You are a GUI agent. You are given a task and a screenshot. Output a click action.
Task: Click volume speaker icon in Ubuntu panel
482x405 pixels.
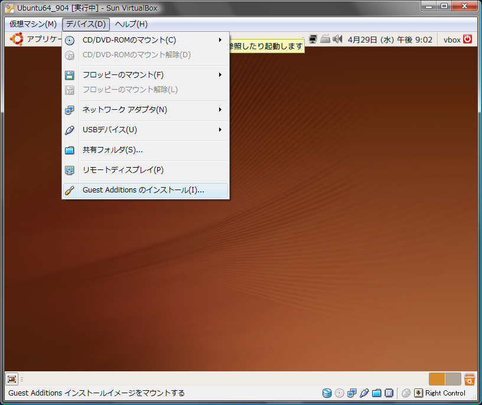point(337,39)
